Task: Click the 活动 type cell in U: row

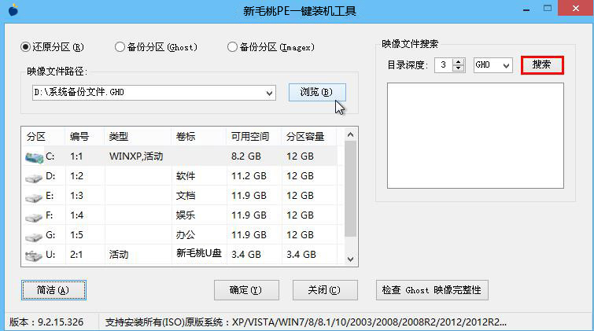Action: (x=119, y=255)
